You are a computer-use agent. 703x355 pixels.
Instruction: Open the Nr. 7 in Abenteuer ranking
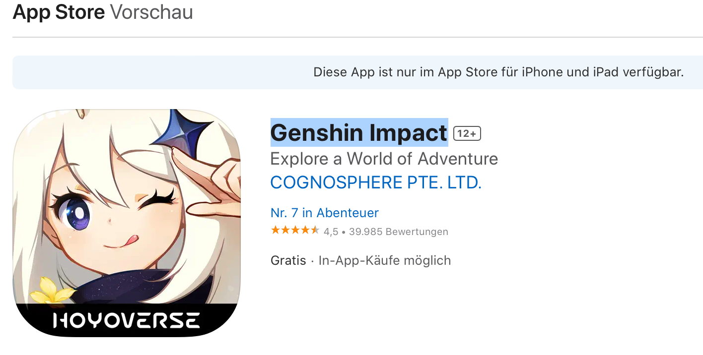(x=324, y=213)
